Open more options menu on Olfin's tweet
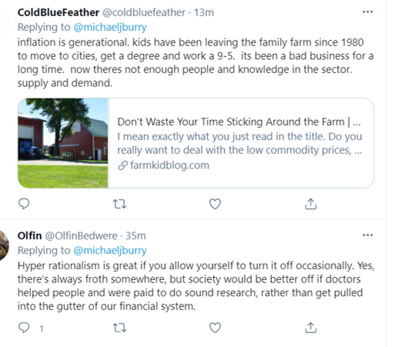This screenshot has height=347, width=396. pyautogui.click(x=367, y=235)
